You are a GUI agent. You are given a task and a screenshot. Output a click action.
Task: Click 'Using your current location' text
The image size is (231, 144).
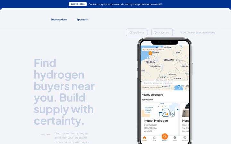click(x=151, y=87)
